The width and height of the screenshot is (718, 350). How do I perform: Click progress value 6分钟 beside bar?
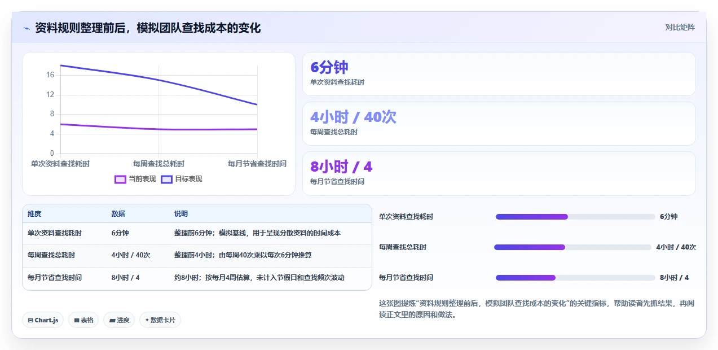click(669, 217)
